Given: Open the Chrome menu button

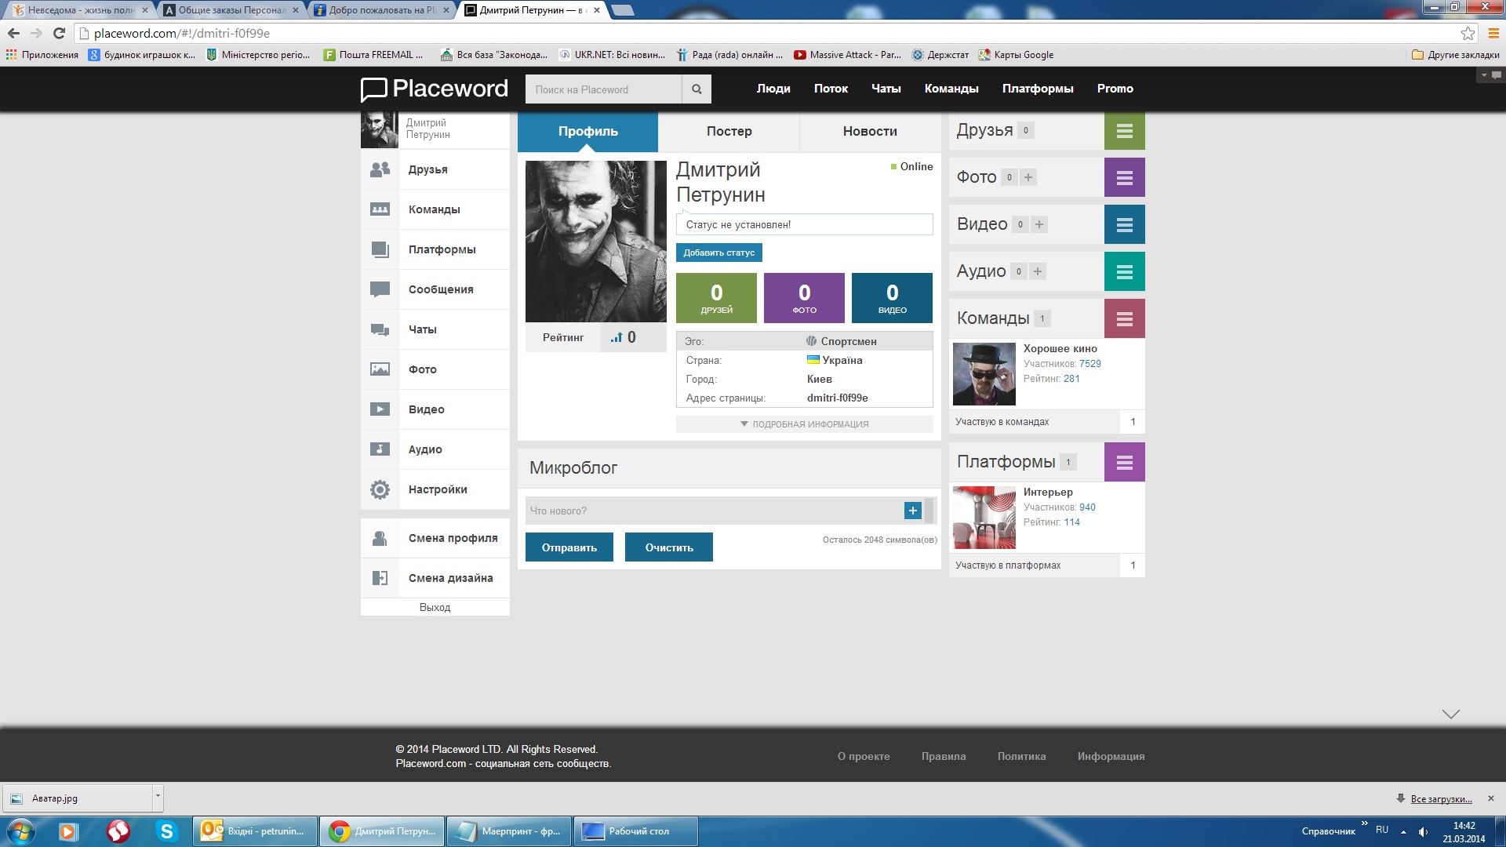Looking at the screenshot, I should point(1493,33).
